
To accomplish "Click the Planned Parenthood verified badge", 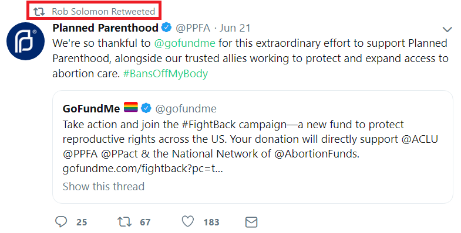I will (x=167, y=28).
